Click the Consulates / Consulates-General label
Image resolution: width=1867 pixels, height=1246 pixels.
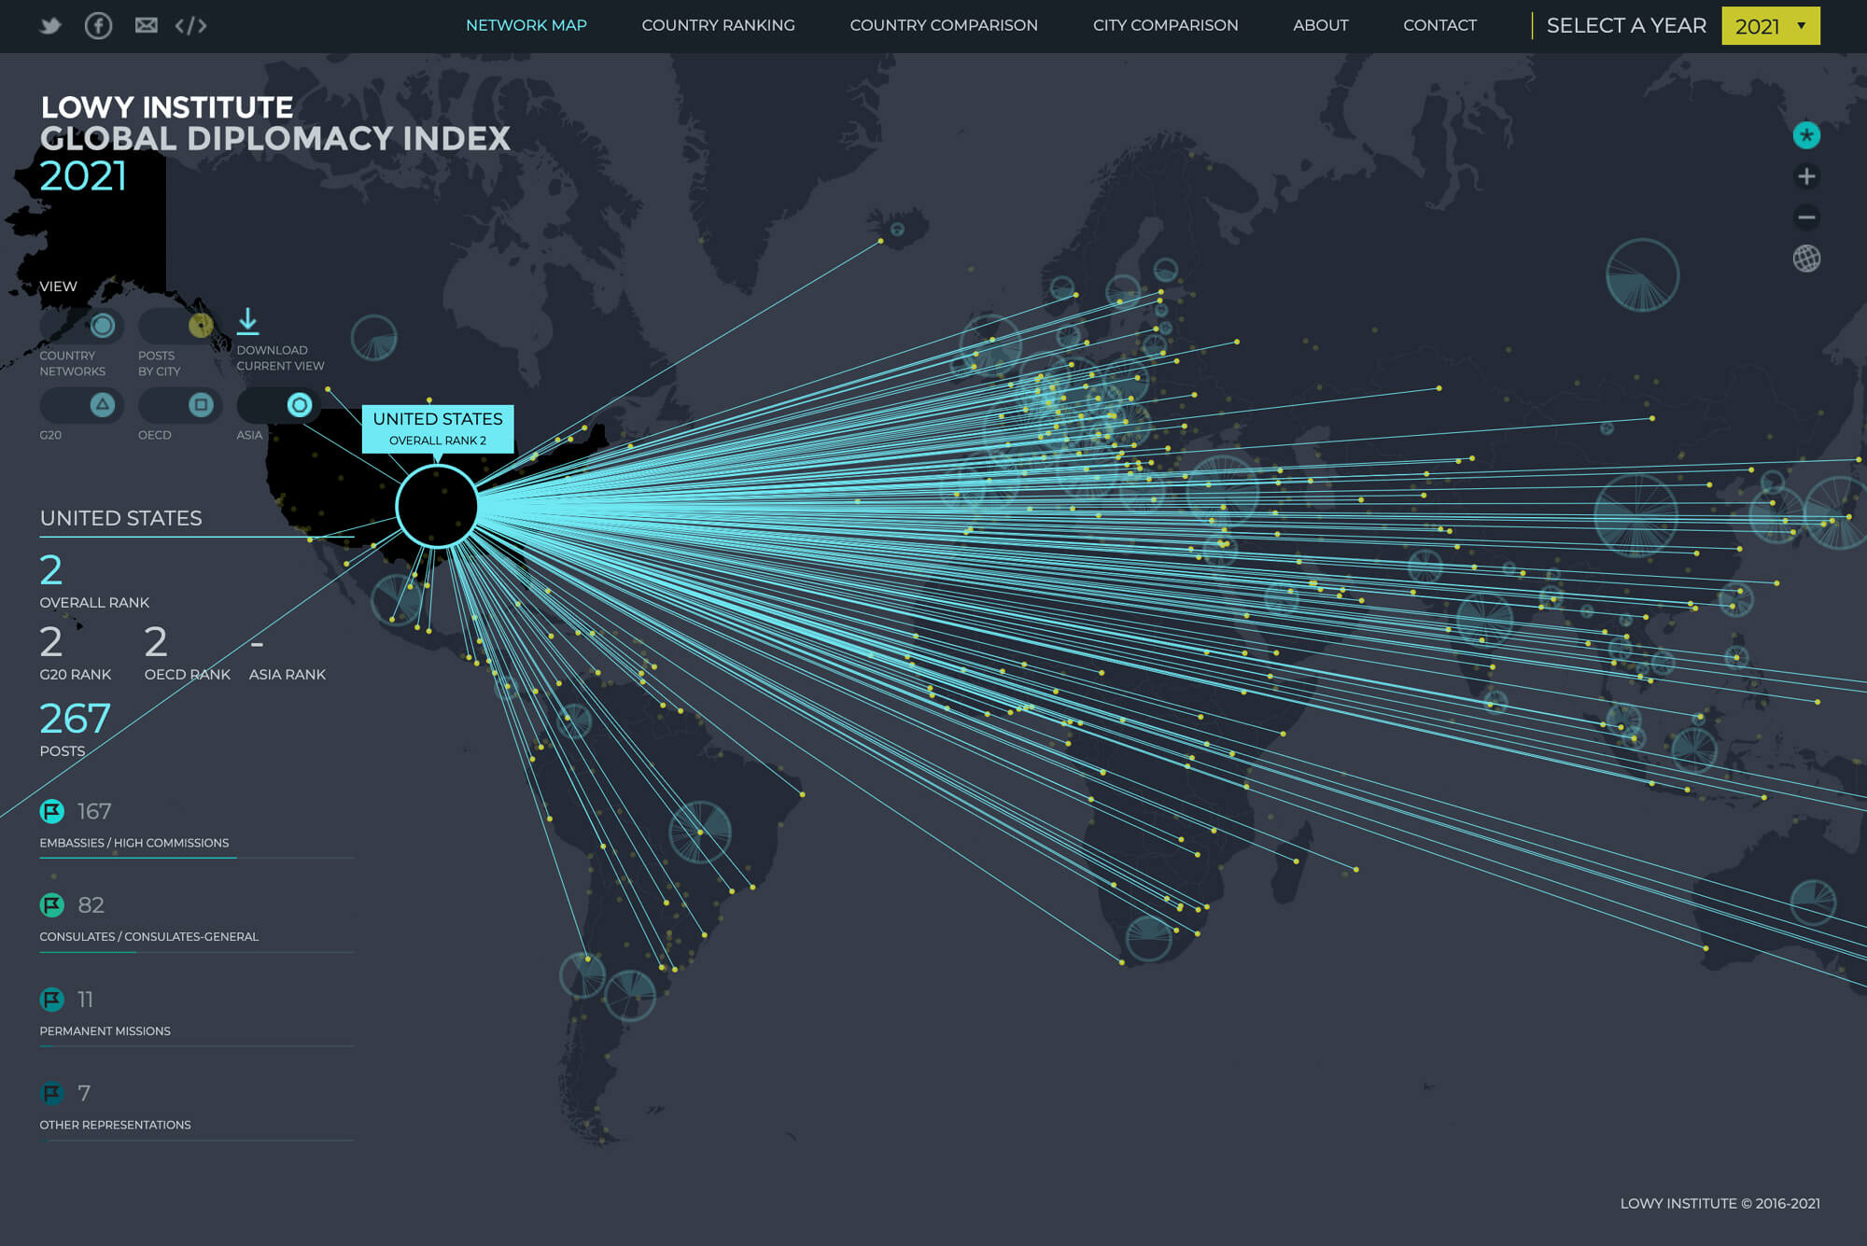point(149,936)
